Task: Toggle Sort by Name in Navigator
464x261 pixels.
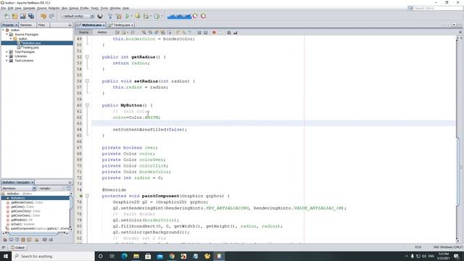Action: pyautogui.click(x=44, y=240)
